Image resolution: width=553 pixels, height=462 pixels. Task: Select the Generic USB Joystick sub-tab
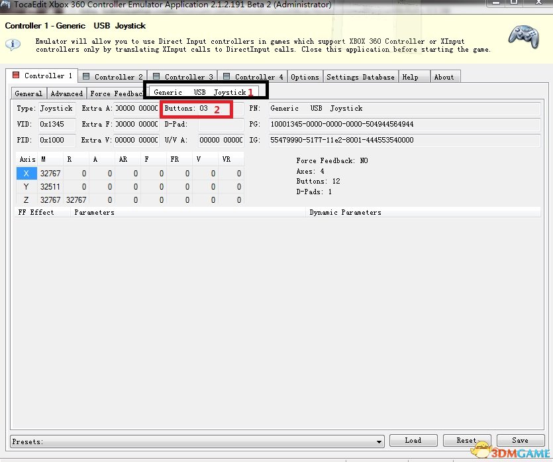[x=203, y=91]
